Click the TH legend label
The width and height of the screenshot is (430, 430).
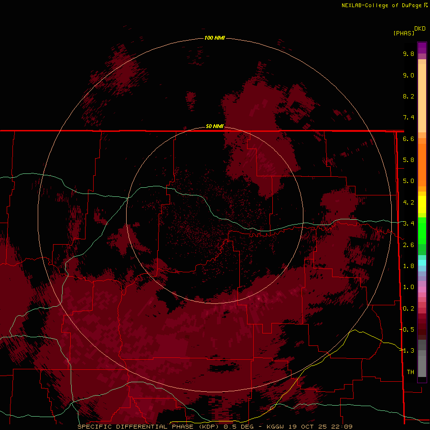click(410, 372)
